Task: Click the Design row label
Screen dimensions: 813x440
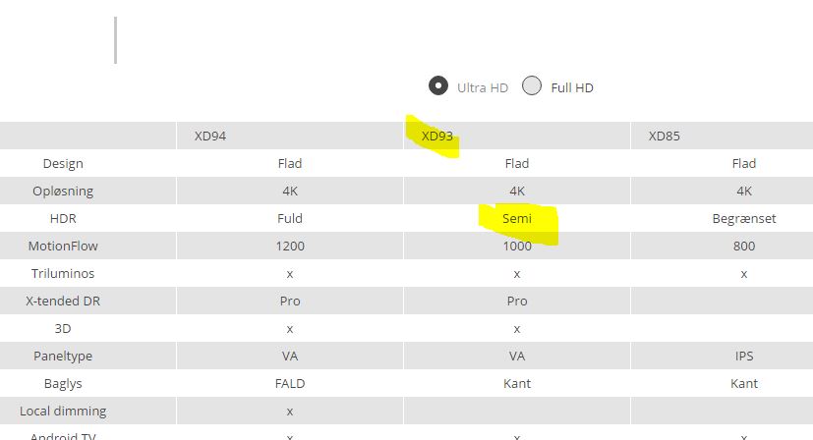Action: (63, 164)
